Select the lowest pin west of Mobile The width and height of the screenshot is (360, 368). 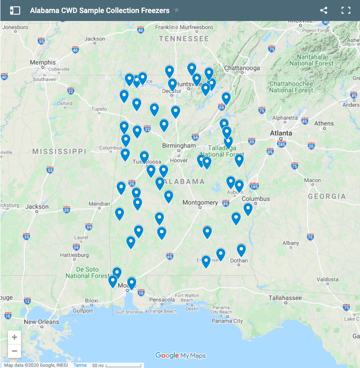pos(113,280)
